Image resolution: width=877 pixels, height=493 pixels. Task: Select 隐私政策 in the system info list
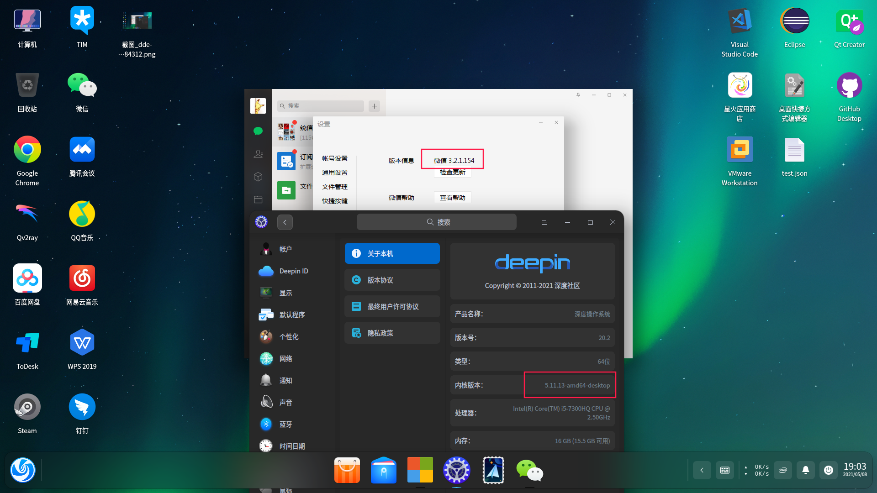pyautogui.click(x=392, y=333)
